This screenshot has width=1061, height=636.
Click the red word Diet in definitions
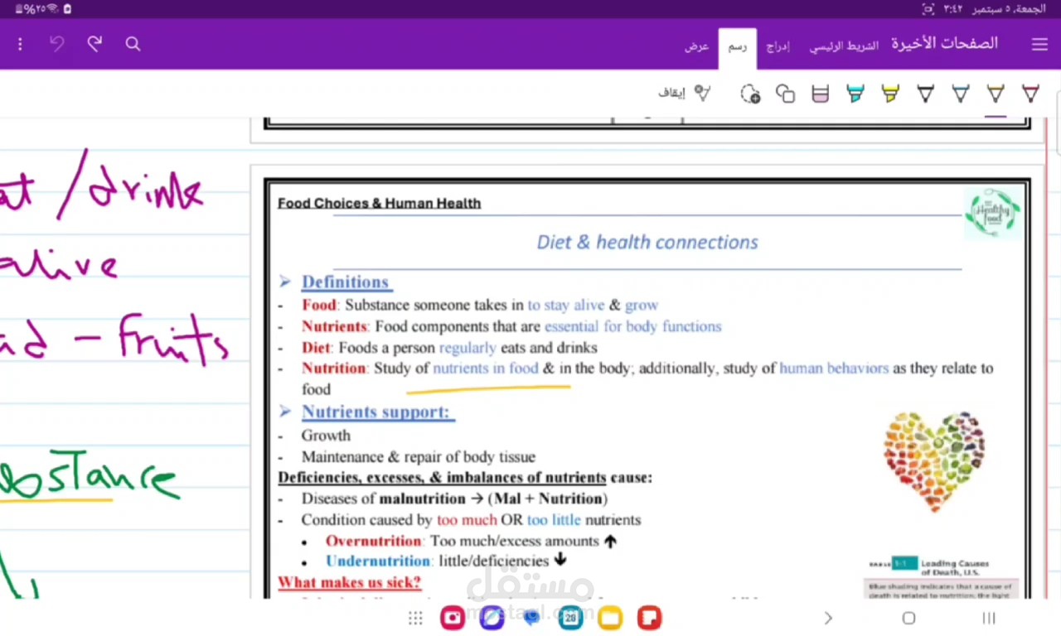coord(316,348)
